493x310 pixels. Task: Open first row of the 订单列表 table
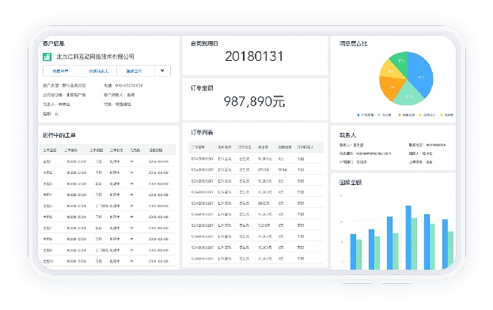coord(256,159)
